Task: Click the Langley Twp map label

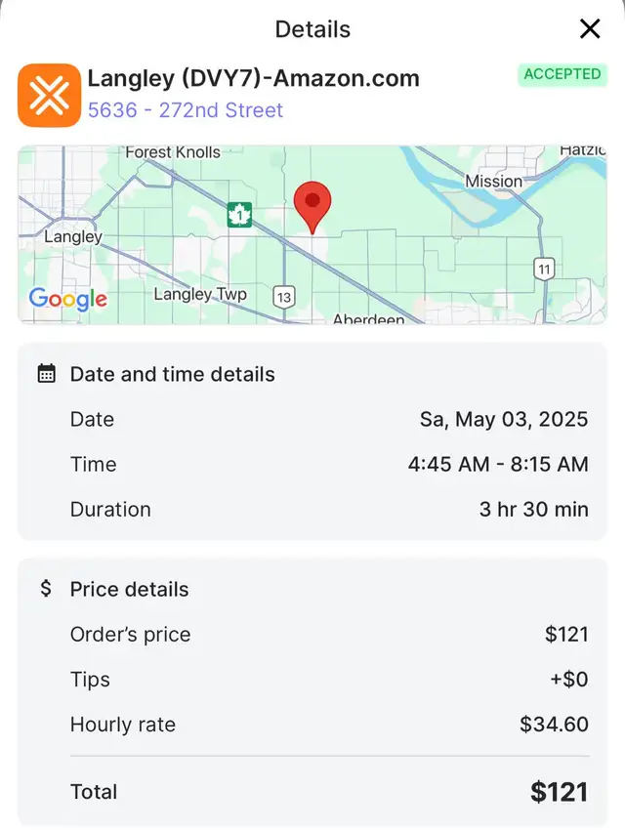Action: 200,294
